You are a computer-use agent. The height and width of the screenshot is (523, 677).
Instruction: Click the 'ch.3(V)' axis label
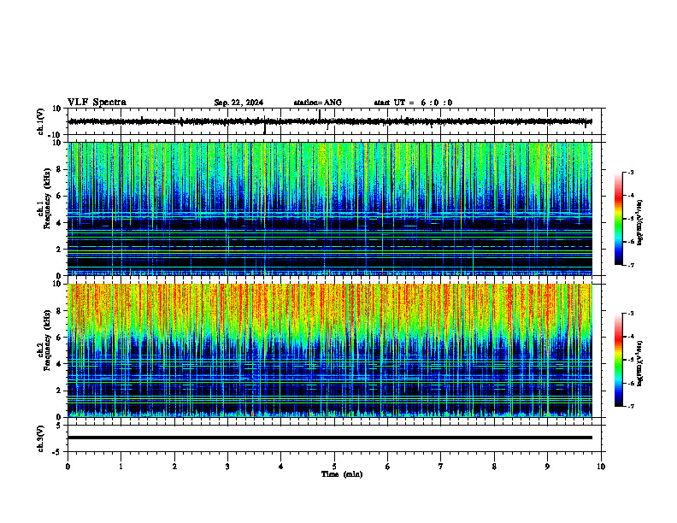pos(41,438)
